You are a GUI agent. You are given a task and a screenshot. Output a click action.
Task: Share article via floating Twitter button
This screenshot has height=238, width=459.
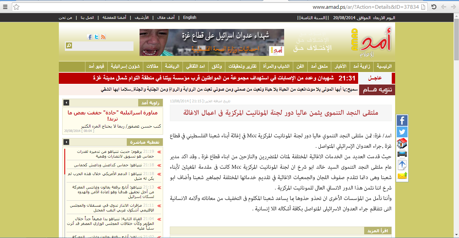402,132
